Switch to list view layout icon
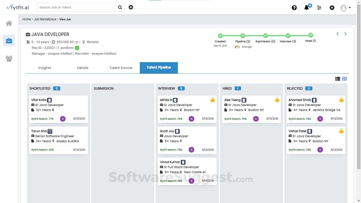The height and width of the screenshot is (203, 361). pos(337,79)
